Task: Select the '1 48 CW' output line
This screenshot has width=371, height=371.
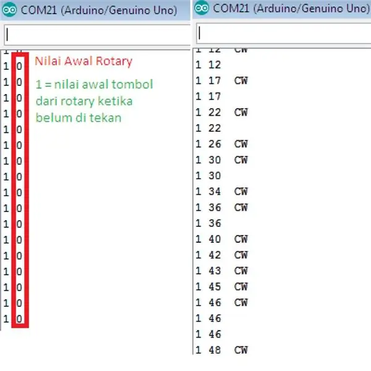Action: click(x=222, y=350)
